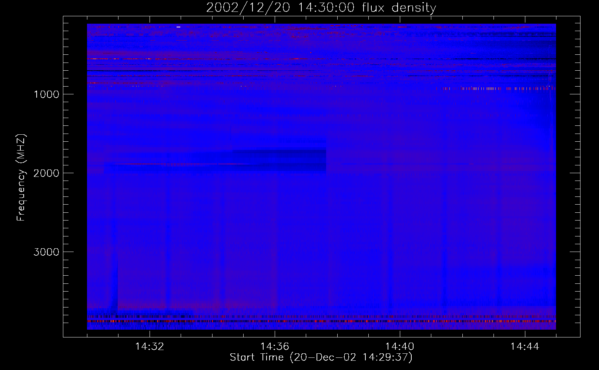
Task: Click the 3000 frequency tick label
Action: 46,252
